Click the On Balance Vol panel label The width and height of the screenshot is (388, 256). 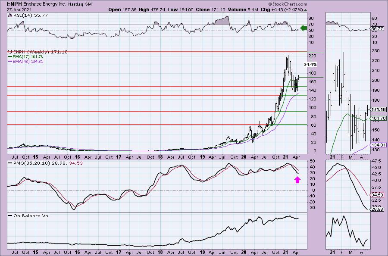pyautogui.click(x=31, y=215)
